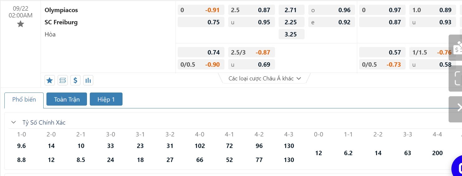Click the blue star icon in match toolbar
The width and height of the screenshot is (462, 176).
click(x=50, y=81)
